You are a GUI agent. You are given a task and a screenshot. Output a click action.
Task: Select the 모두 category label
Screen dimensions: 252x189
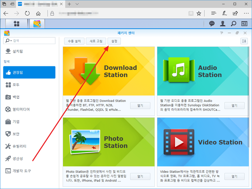[x=16, y=85]
